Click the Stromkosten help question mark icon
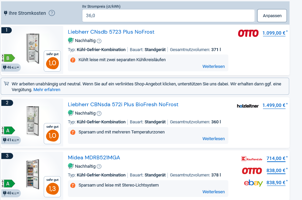302x200 pixels. [52, 13]
